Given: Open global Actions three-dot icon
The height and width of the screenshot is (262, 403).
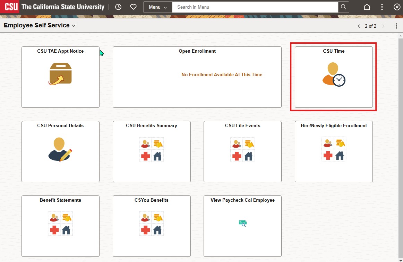Looking at the screenshot, I should [382, 7].
